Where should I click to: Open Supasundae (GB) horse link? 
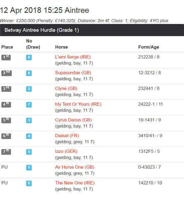pyautogui.click(x=73, y=73)
